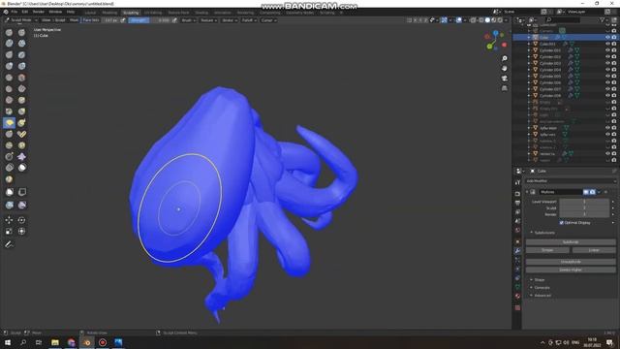Open the Cursor dropdown
The height and width of the screenshot is (349, 620).
(268, 20)
